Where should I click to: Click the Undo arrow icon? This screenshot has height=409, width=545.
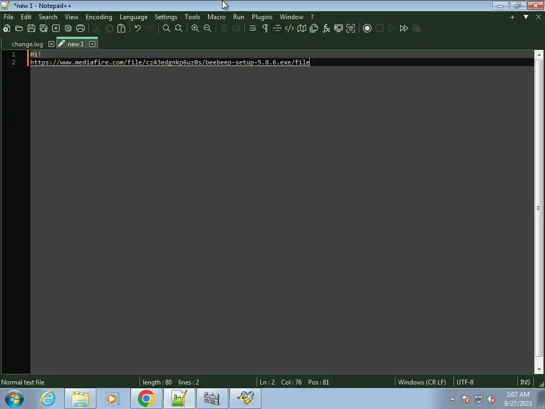tap(138, 29)
